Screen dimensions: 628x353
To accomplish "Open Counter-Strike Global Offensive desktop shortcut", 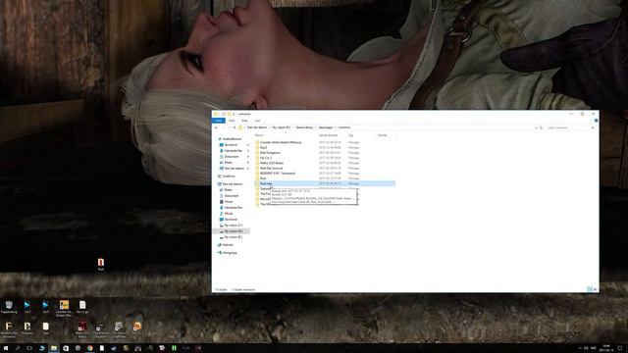I will click(x=64, y=309).
